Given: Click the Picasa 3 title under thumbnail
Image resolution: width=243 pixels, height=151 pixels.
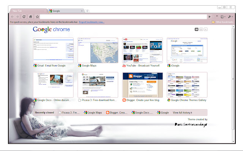Looking at the screenshot, I should 99,100.
